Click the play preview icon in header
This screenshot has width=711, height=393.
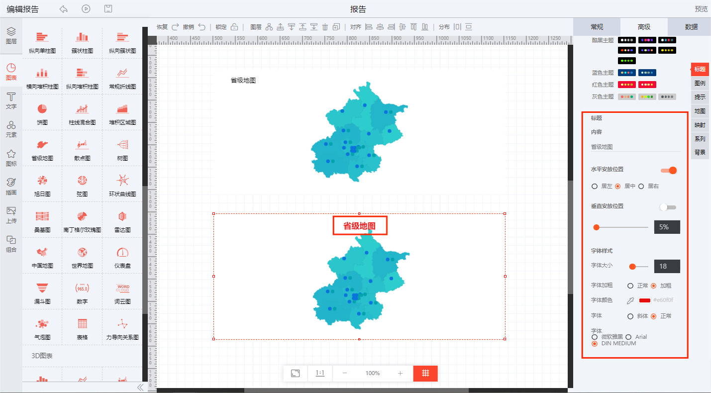pos(86,9)
